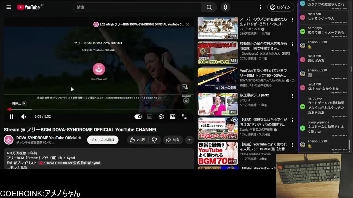Like the video (2.8万)

[137, 140]
